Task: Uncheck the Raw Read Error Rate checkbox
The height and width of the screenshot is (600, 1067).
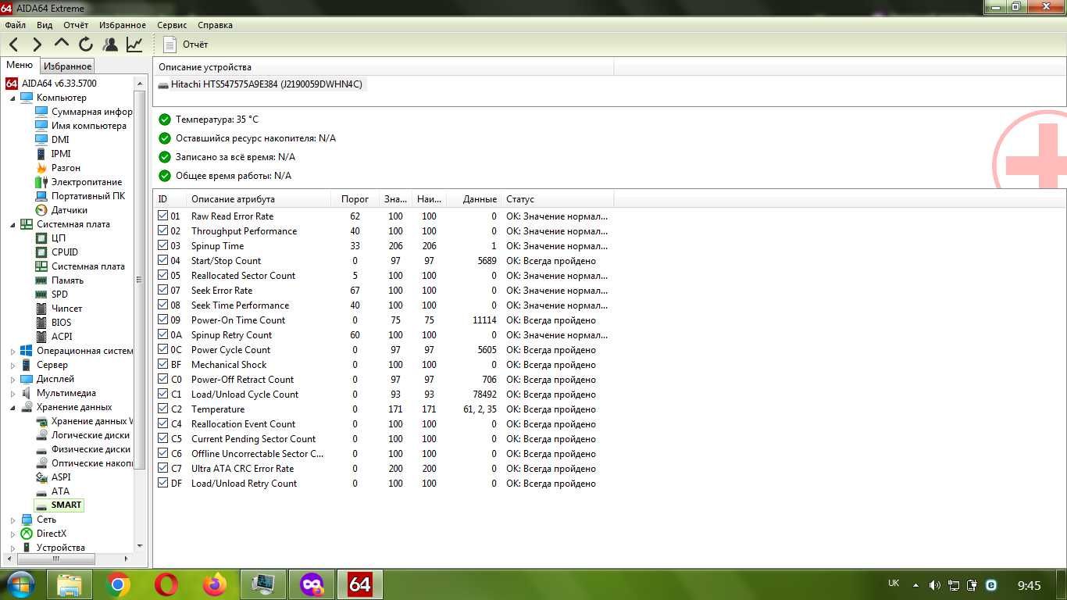Action: [162, 216]
